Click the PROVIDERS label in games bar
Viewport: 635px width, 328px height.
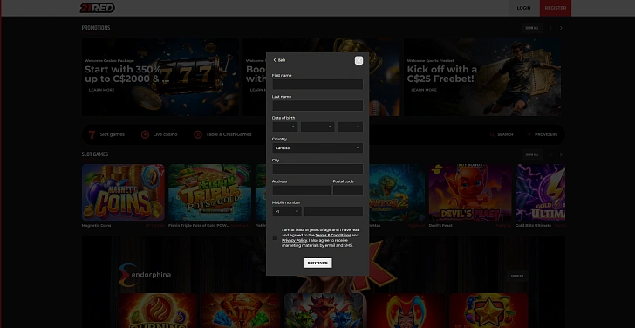tap(546, 134)
